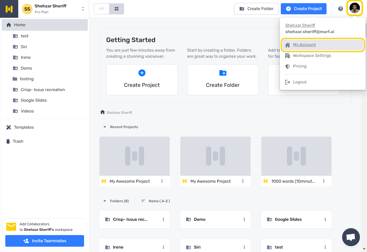
Task: Open the chat support bubble
Action: (351, 237)
